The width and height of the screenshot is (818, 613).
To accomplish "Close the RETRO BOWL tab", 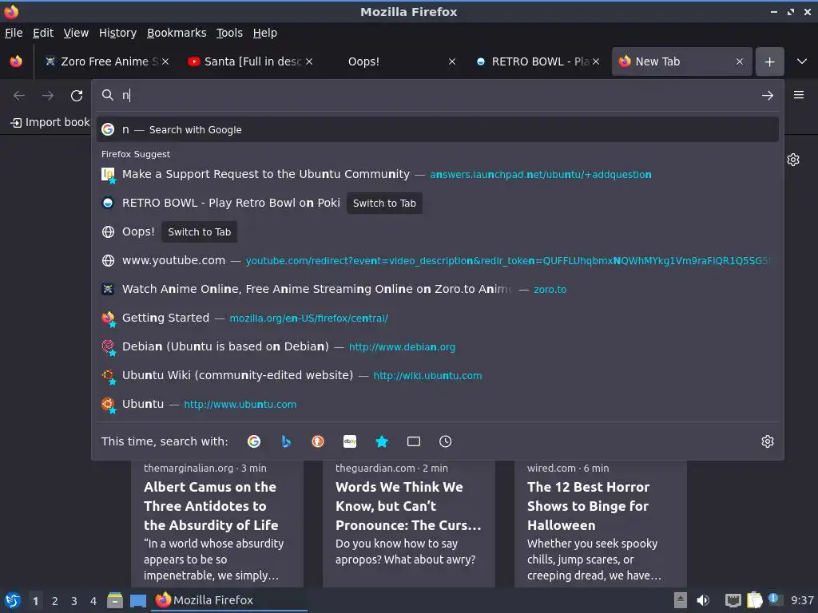I will [x=596, y=61].
